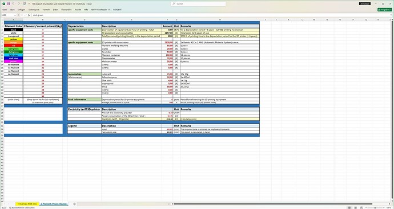Click the Price of the electricity provider cell
The image size is (394, 209).
pyautogui.click(x=132, y=113)
